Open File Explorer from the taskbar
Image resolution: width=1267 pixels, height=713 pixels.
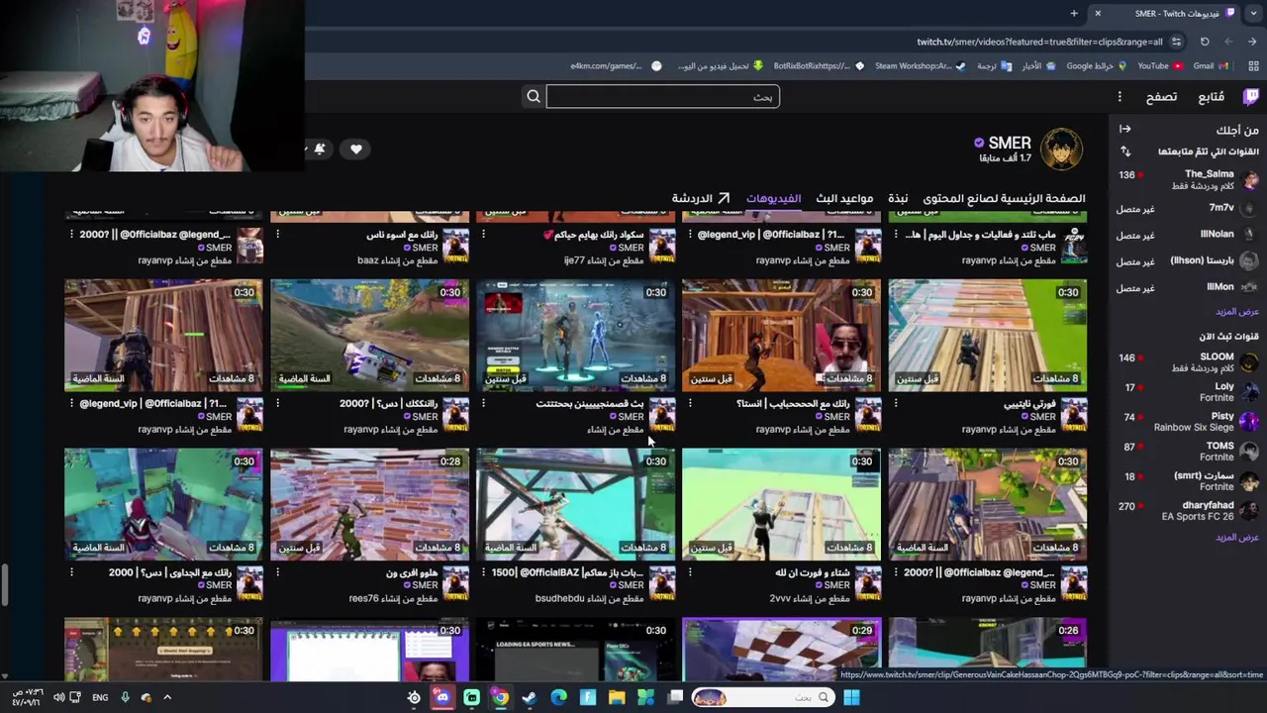(617, 697)
